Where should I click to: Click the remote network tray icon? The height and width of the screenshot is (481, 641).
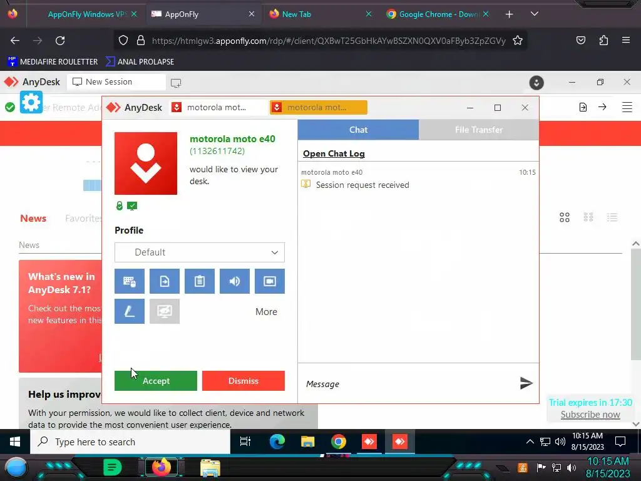pos(545,442)
